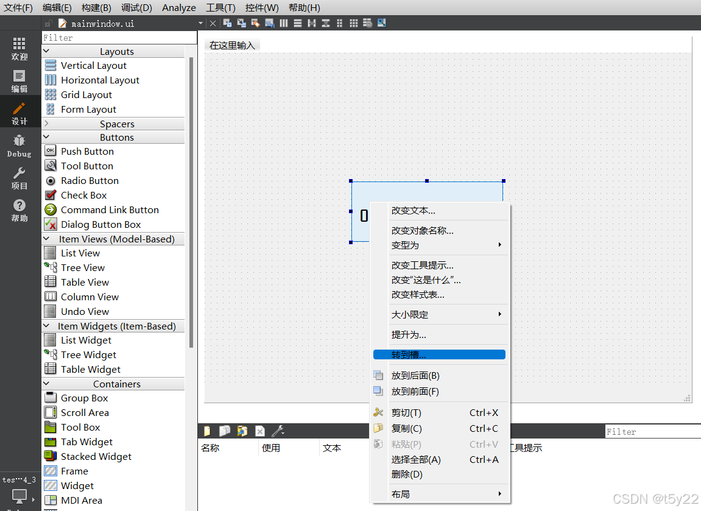Select the Dialog Button Box widget
Screen dimensions: 701x511
(x=100, y=224)
